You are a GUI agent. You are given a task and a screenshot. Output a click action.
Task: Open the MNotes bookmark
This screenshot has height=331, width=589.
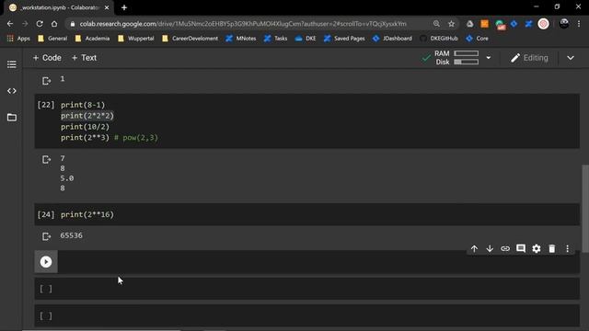(241, 39)
